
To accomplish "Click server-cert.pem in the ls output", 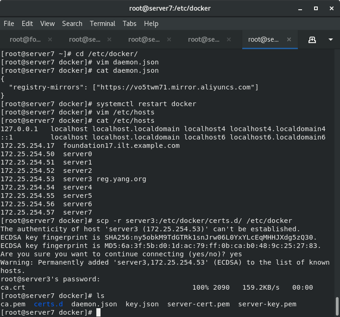I will tap(198, 304).
